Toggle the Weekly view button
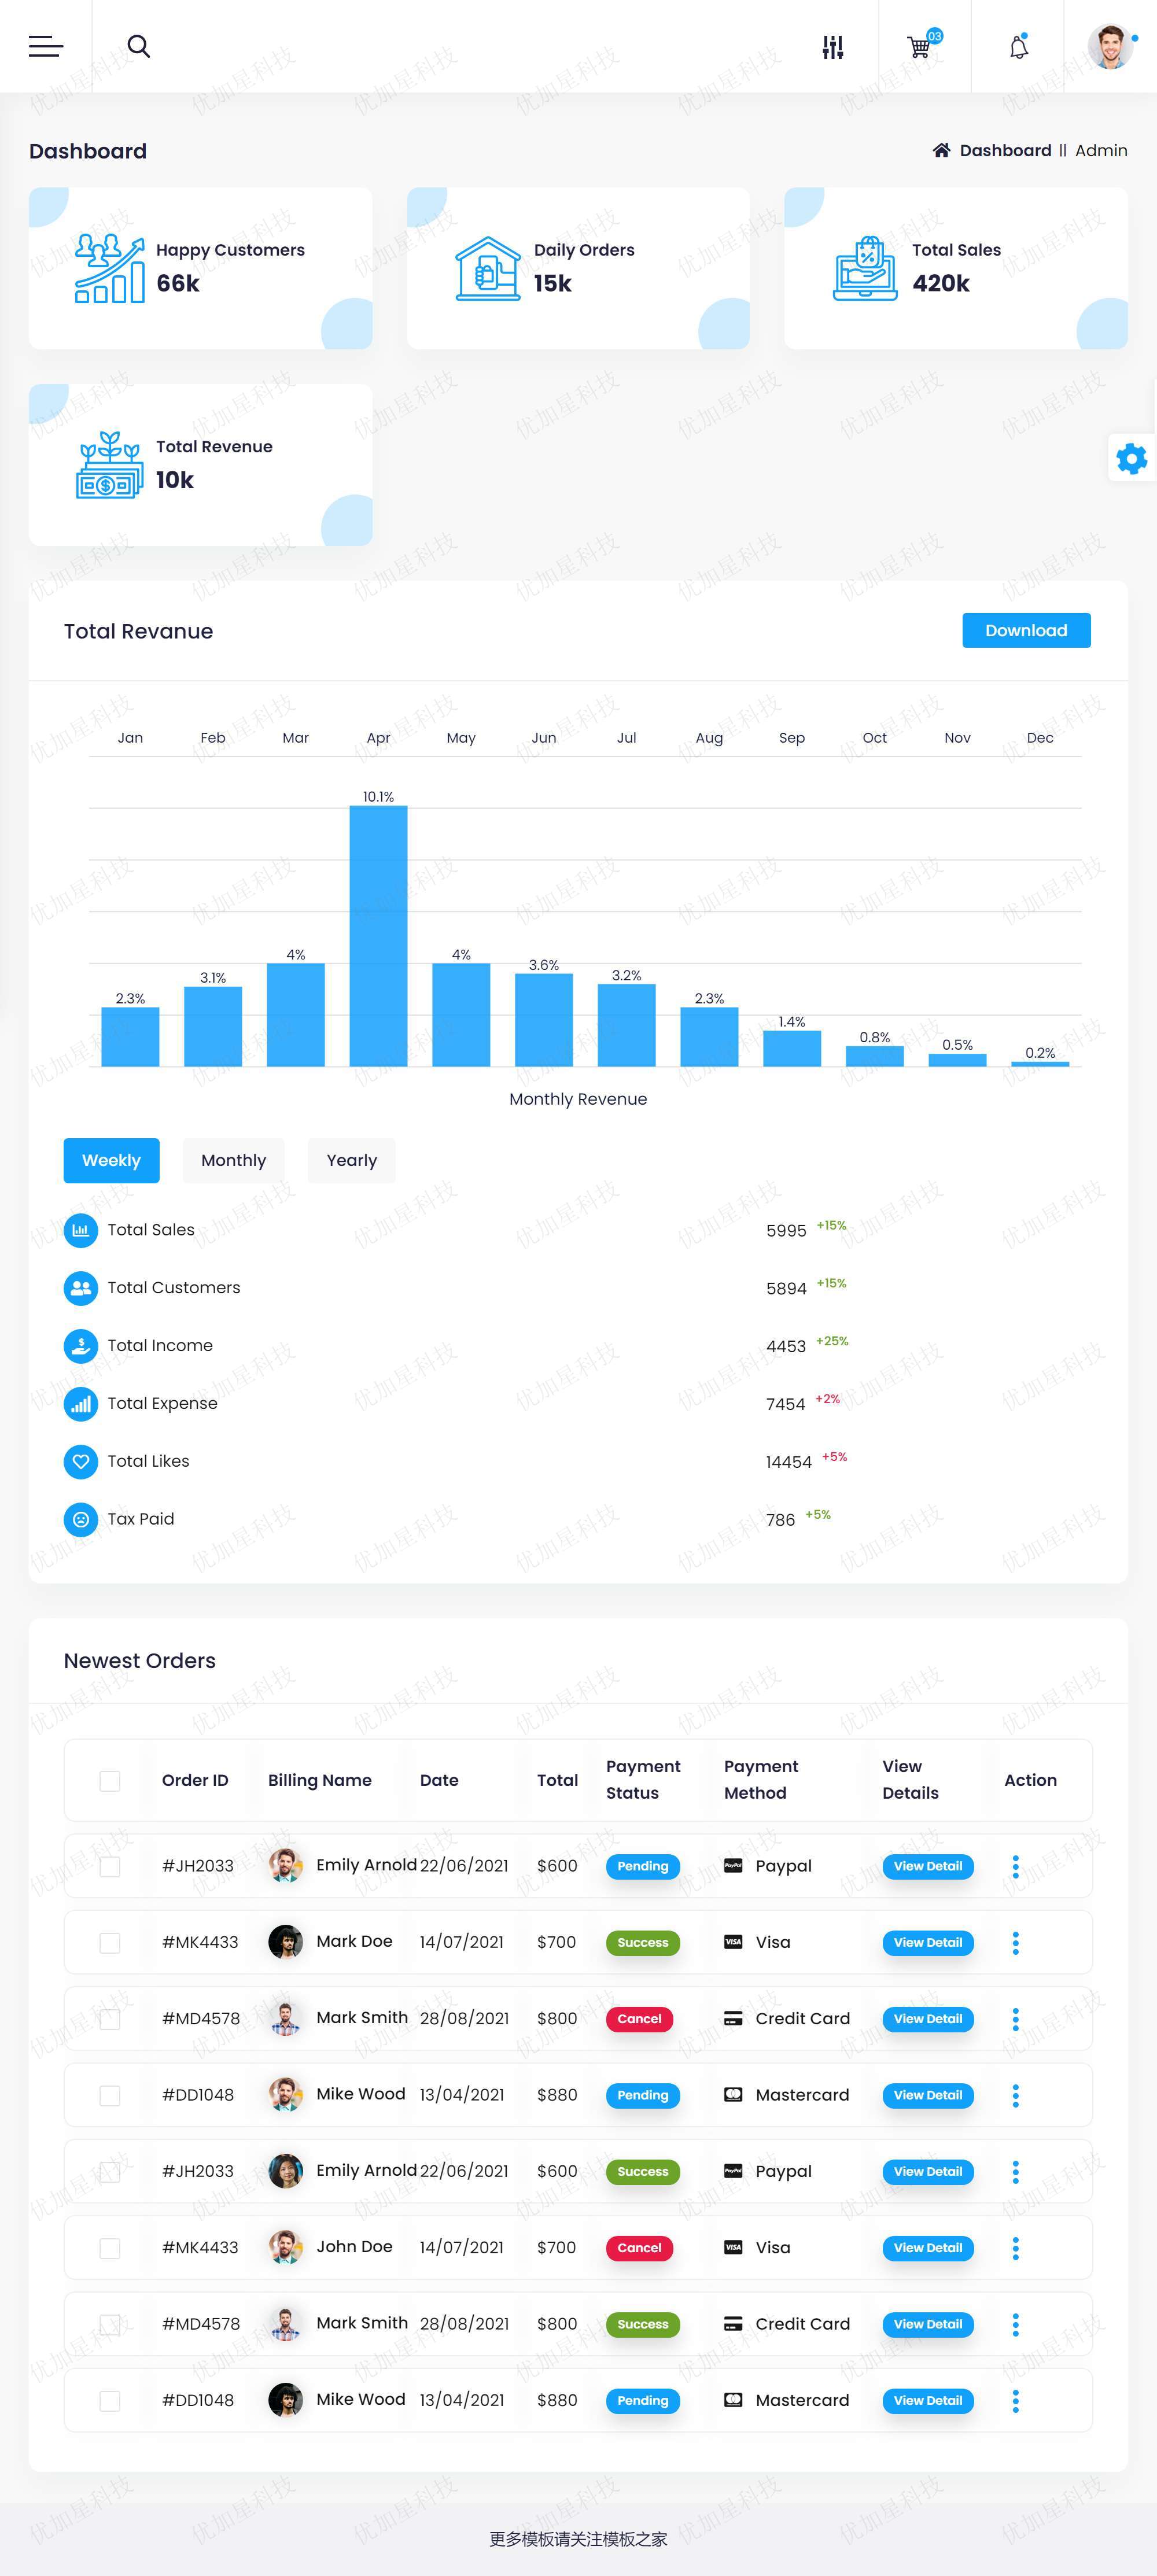This screenshot has width=1157, height=2576. 109,1160
